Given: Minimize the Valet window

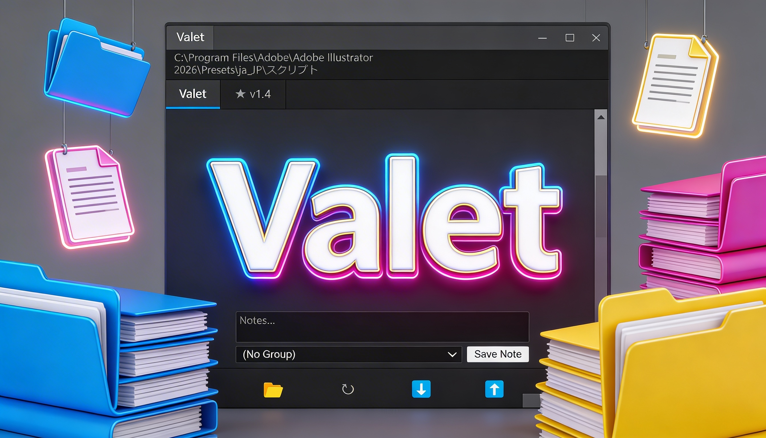Looking at the screenshot, I should pyautogui.click(x=542, y=38).
